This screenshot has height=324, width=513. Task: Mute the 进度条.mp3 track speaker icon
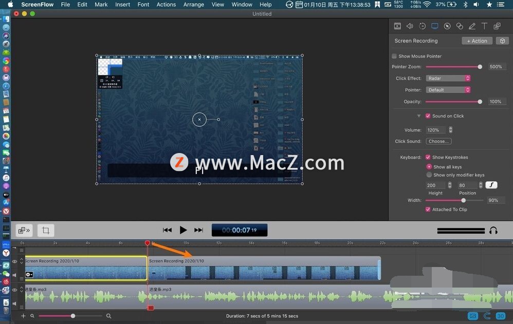point(14,303)
